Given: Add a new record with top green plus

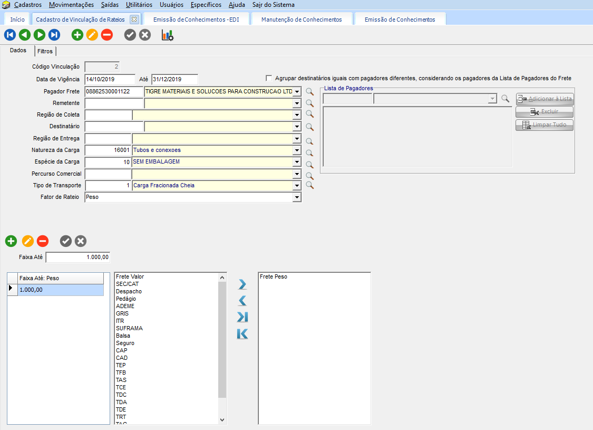Looking at the screenshot, I should [77, 35].
